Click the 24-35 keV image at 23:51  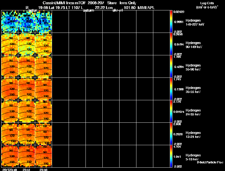[26, 111]
